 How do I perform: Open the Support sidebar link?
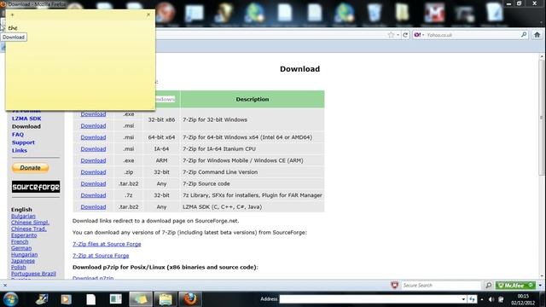click(x=23, y=142)
